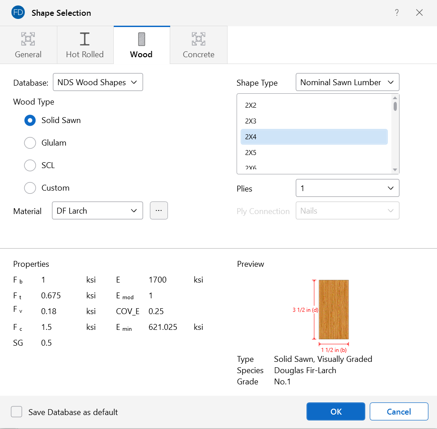Open the Database NDS Wood Shapes dropdown

(x=98, y=82)
